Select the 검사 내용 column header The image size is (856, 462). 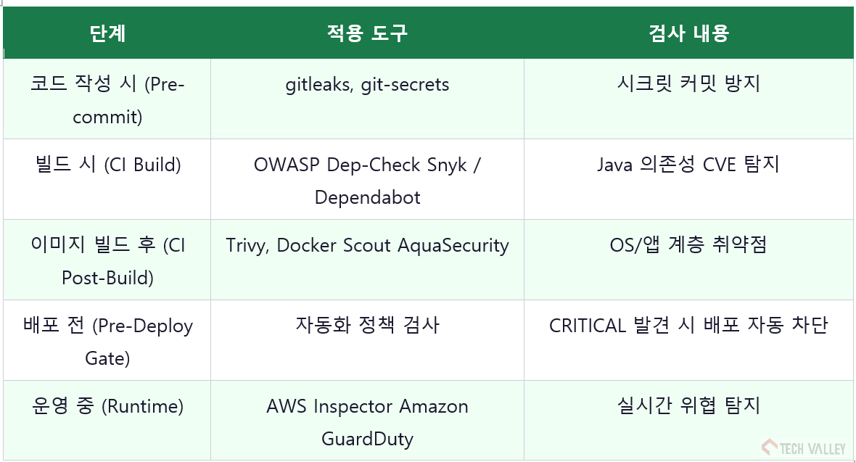click(x=689, y=33)
